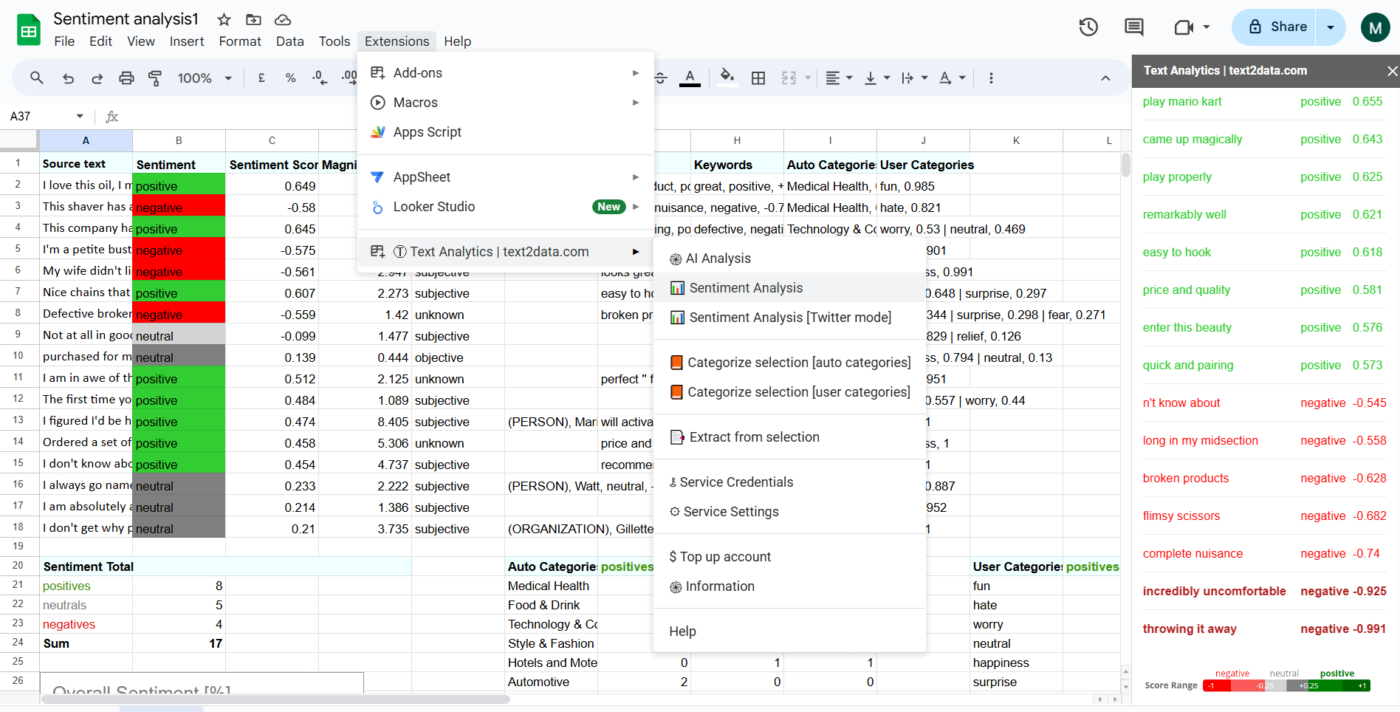The width and height of the screenshot is (1400, 712).
Task: Check the cloud save status icon
Action: click(282, 20)
